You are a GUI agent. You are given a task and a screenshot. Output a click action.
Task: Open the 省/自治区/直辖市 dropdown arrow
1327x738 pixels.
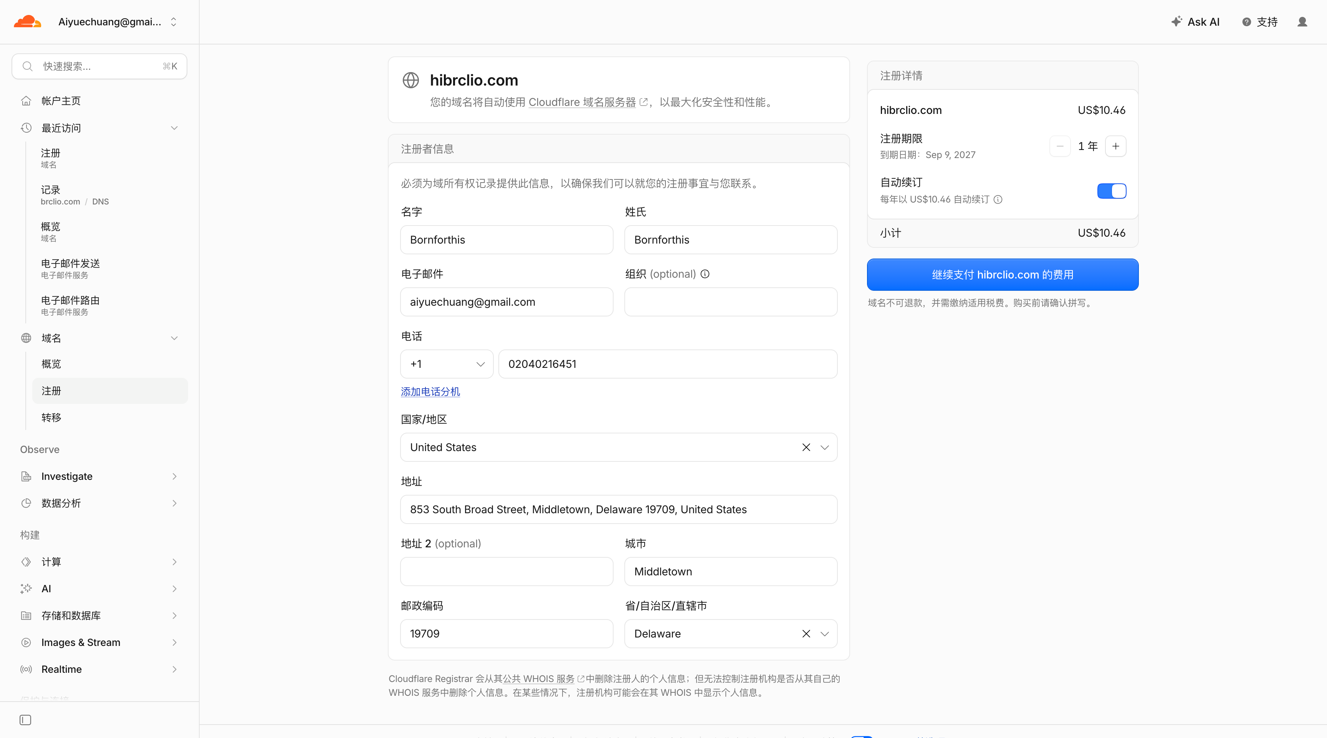click(825, 634)
